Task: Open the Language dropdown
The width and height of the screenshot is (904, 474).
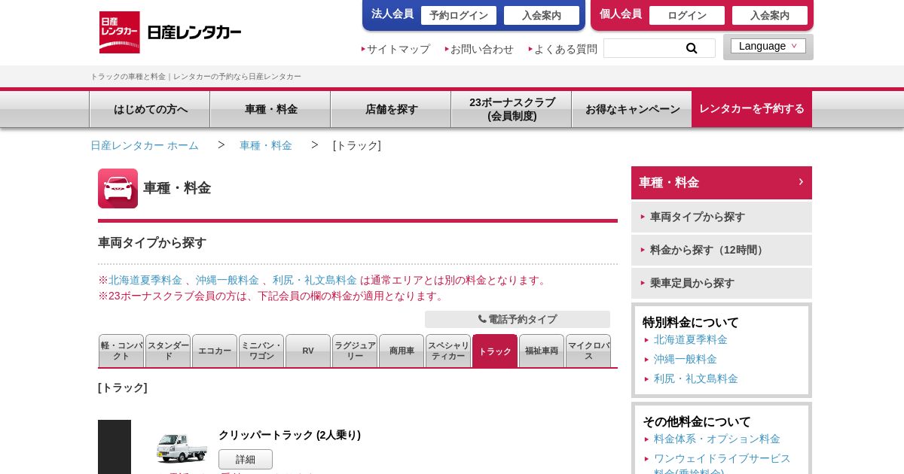Action: tap(768, 46)
